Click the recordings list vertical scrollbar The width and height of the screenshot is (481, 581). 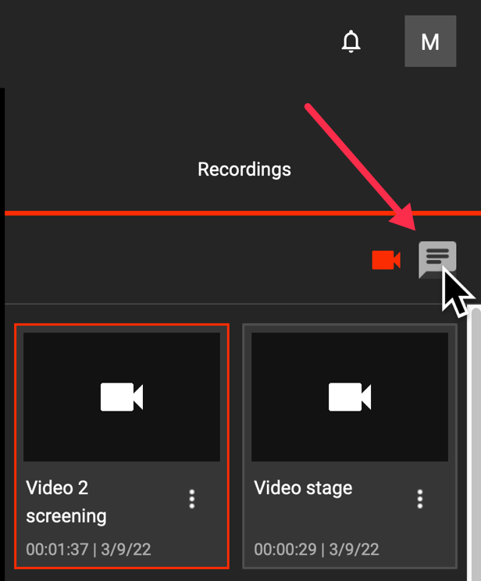tap(475, 443)
